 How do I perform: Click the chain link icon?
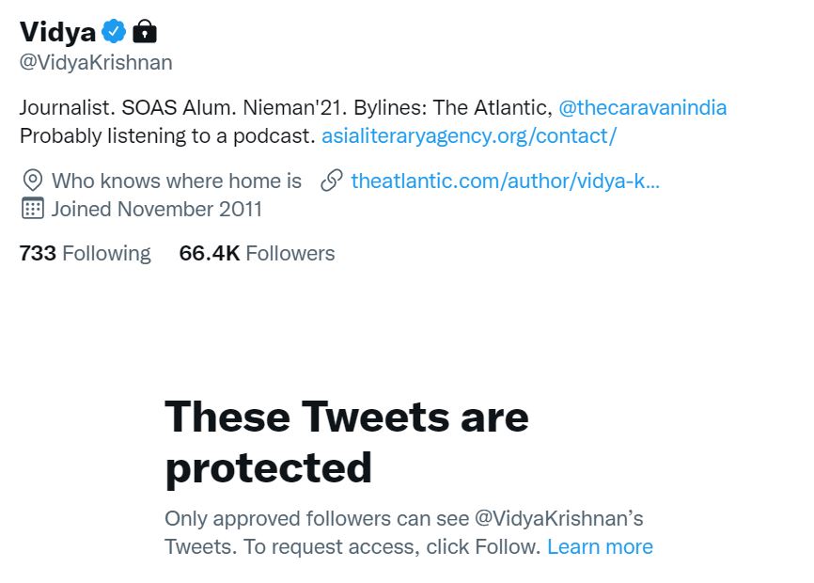(x=332, y=181)
